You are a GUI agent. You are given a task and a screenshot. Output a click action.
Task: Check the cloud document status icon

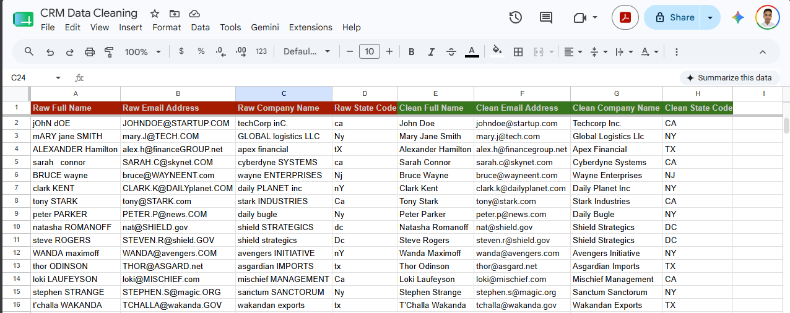(x=194, y=14)
